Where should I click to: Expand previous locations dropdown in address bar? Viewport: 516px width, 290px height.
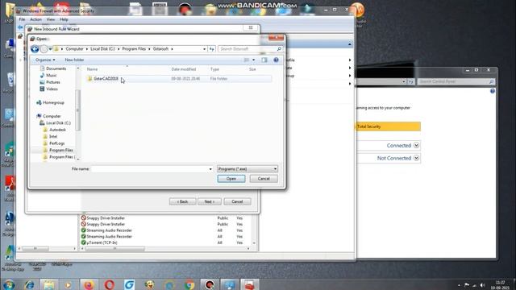coord(204,49)
